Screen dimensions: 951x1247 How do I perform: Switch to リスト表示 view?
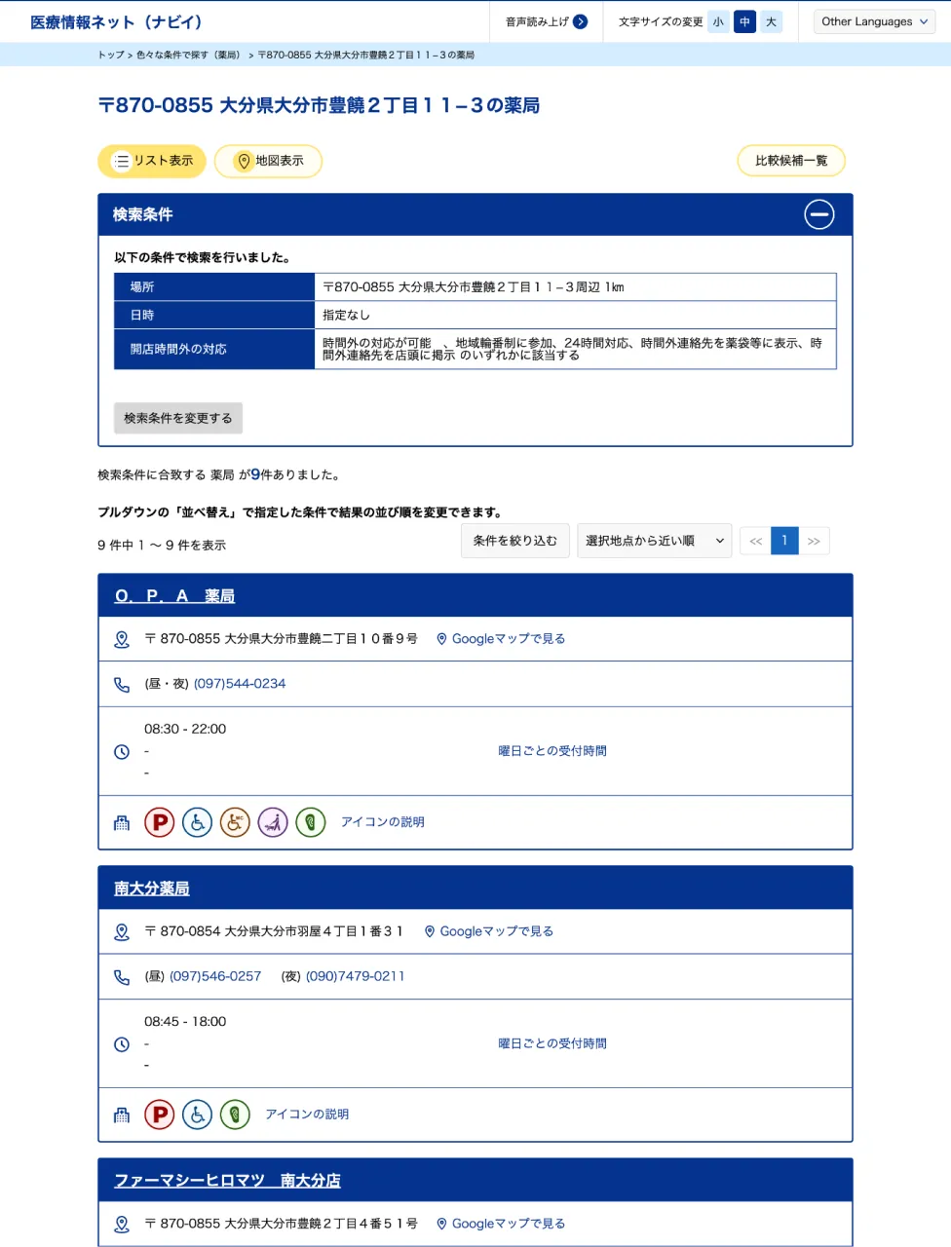(x=152, y=161)
